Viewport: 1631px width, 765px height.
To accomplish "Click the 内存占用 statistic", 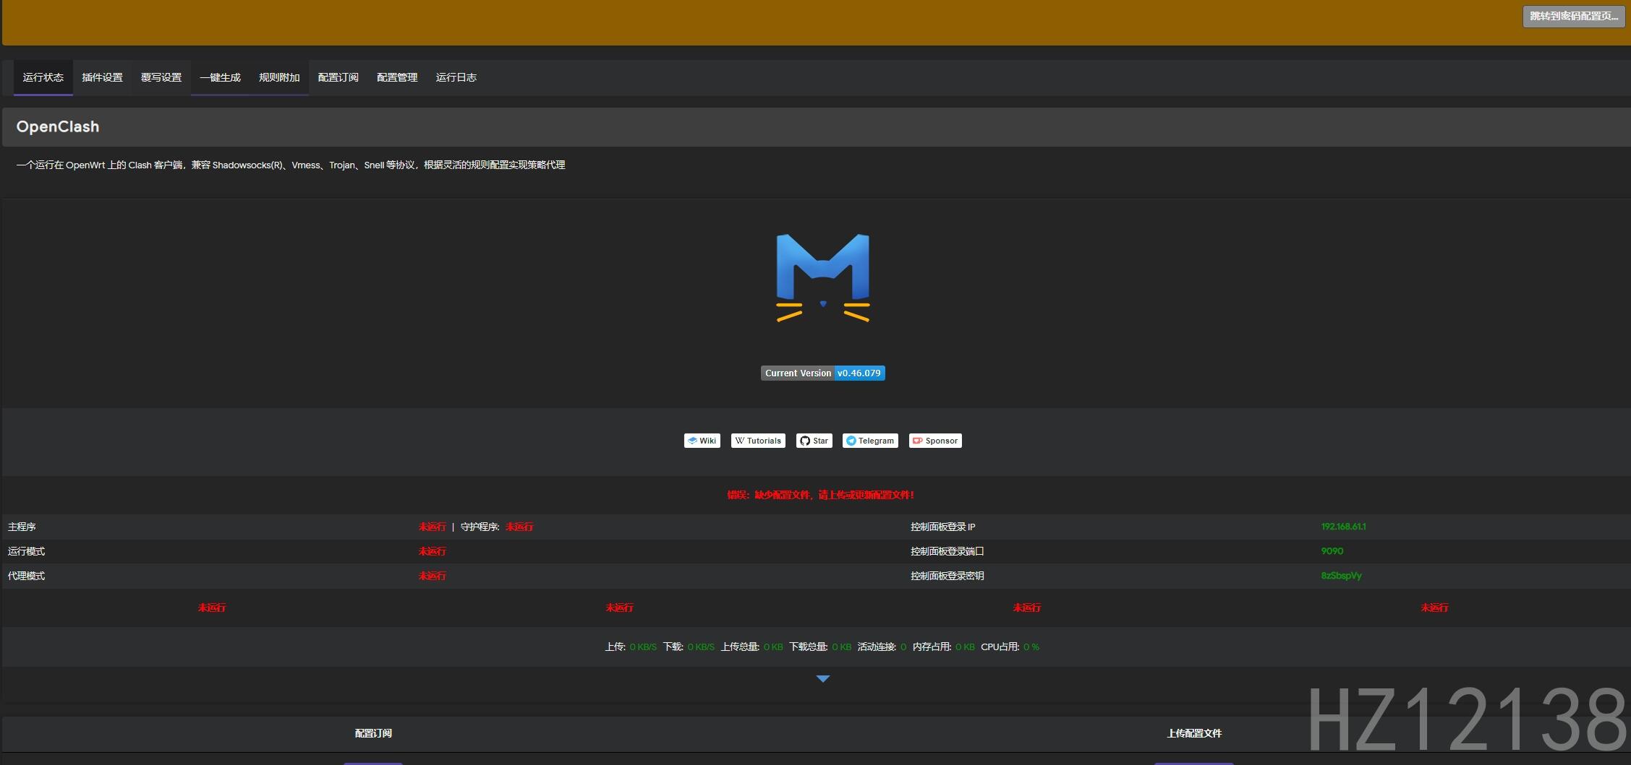I will pyautogui.click(x=944, y=647).
